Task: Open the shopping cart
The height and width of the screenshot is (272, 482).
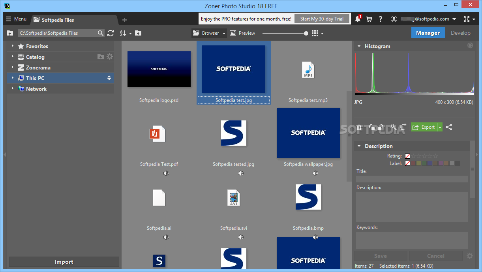Action: coord(369,19)
